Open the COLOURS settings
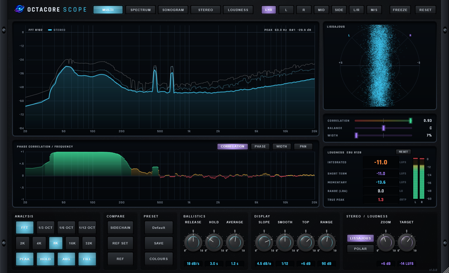This screenshot has width=449, height=273. point(159,259)
